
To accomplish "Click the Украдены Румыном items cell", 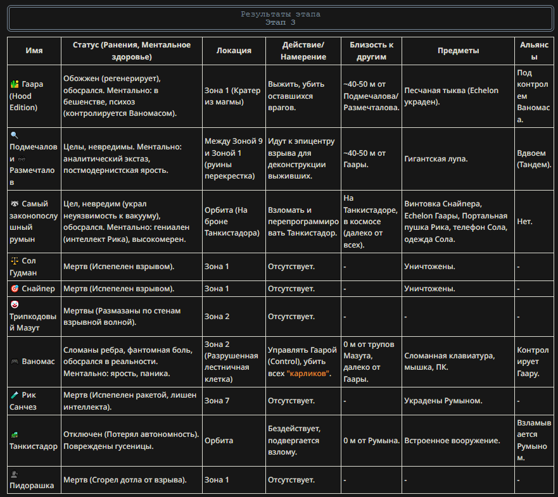I will point(458,401).
